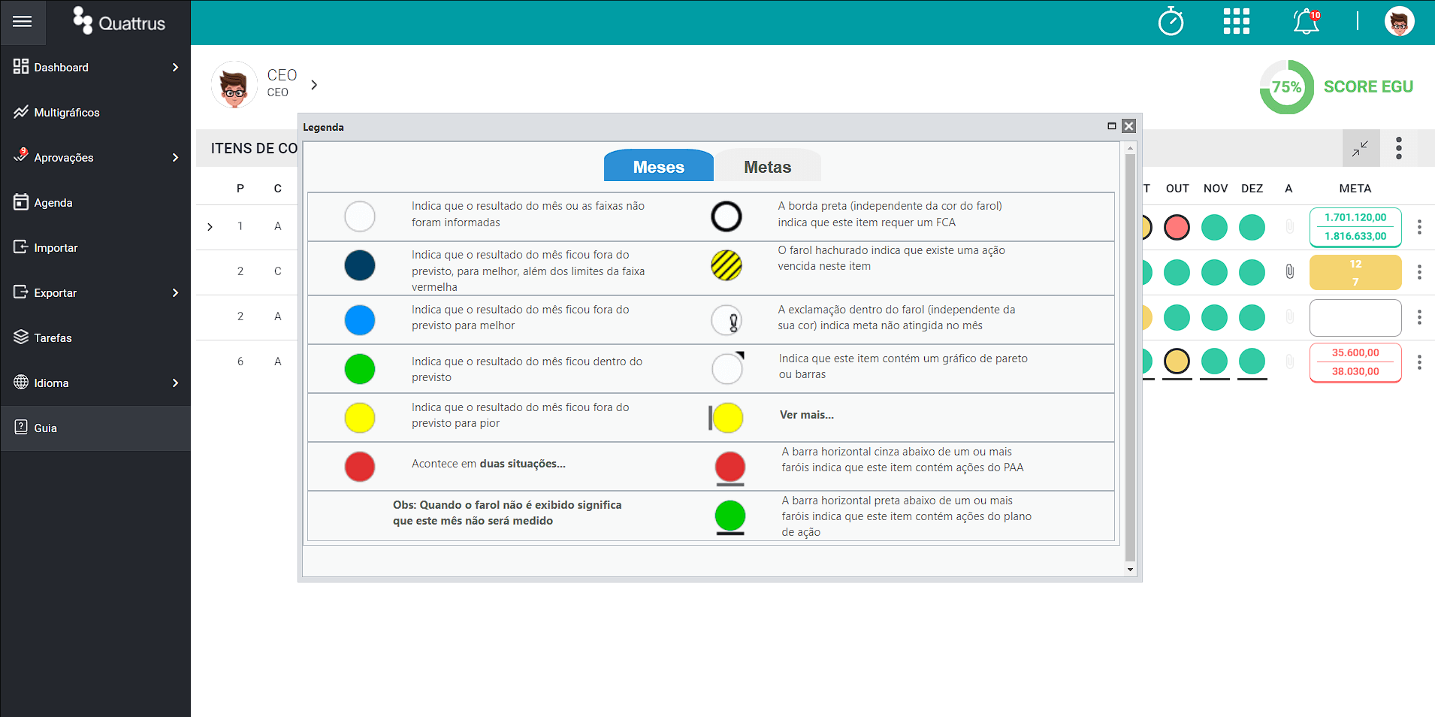The height and width of the screenshot is (717, 1435).
Task: Open the timer stopwatch icon in the header
Action: click(x=1171, y=21)
